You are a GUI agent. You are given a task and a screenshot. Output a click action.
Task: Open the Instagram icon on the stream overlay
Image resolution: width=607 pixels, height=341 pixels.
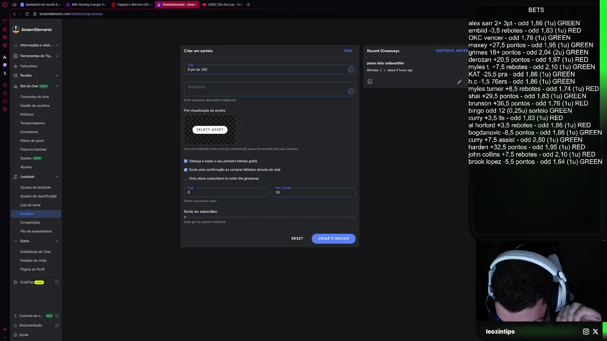586,332
